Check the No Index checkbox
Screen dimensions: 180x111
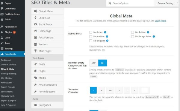91,32
